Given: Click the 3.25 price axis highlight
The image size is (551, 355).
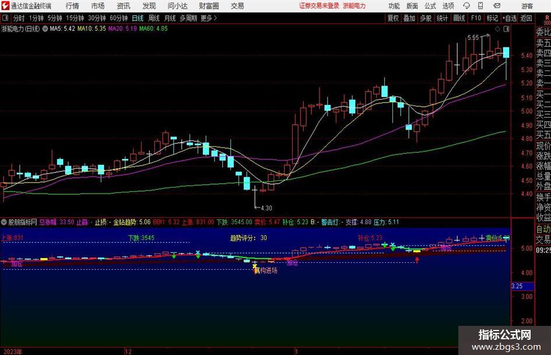Looking at the screenshot, I should click(x=522, y=286).
